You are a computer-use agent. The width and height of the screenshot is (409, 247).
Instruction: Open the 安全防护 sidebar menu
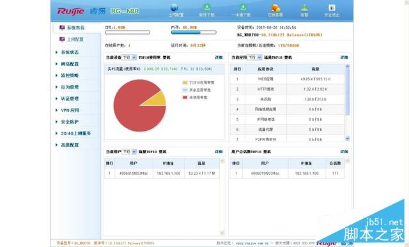70,122
